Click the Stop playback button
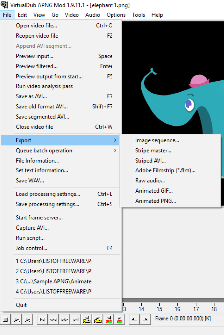This screenshot has height=335, width=224. 6,320
